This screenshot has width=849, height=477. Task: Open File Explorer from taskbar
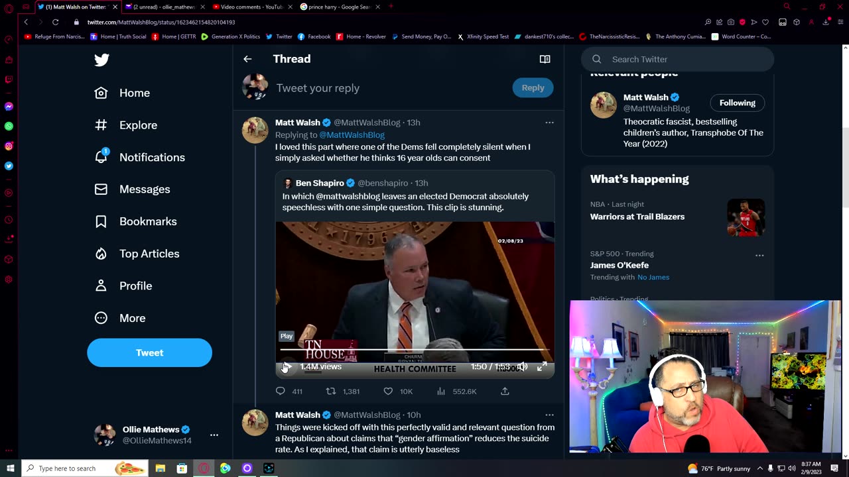[160, 468]
